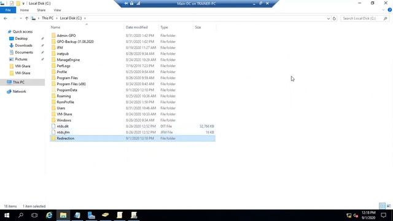Sort by the Name column header
This screenshot has width=393, height=221.
(55, 27)
